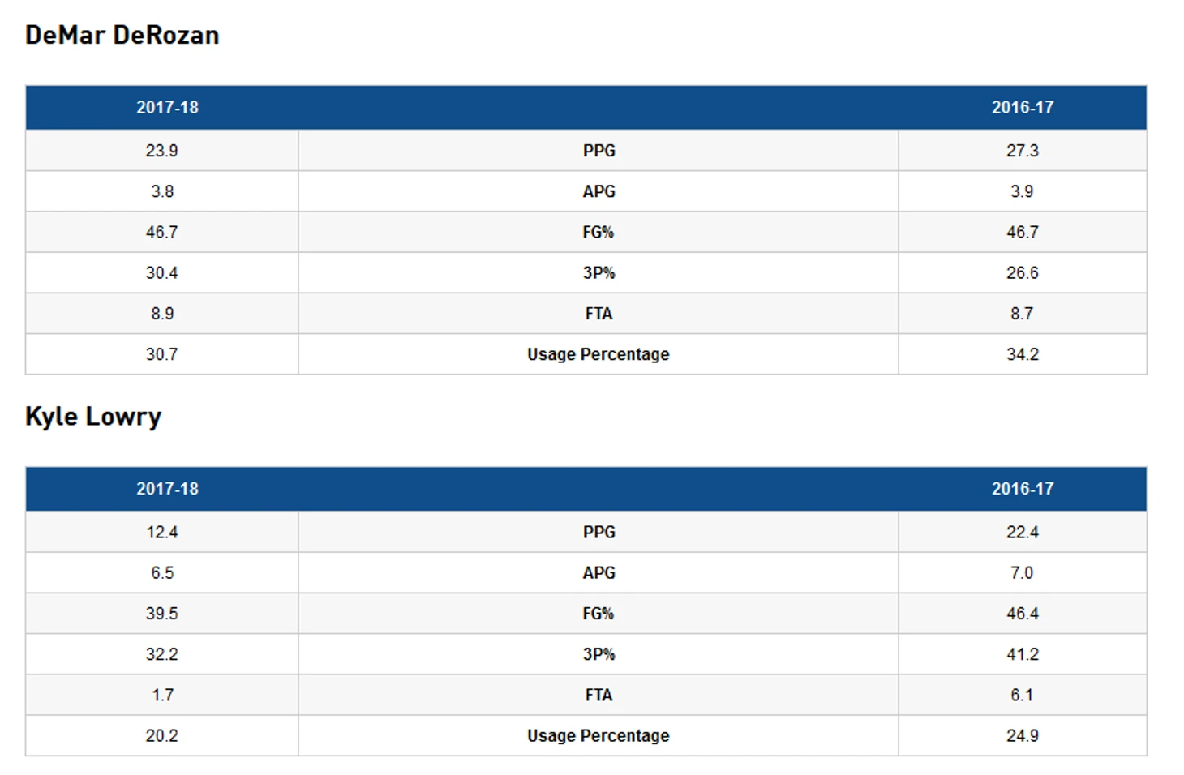Click the DeMar DeRozan heading

[122, 35]
